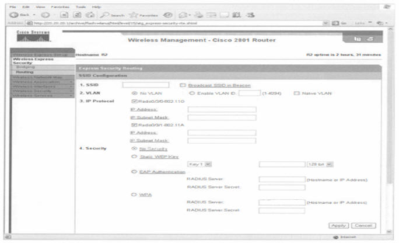Check Broadcast SSID in Beacon checkbox
The width and height of the screenshot is (399, 243).
pyautogui.click(x=183, y=85)
